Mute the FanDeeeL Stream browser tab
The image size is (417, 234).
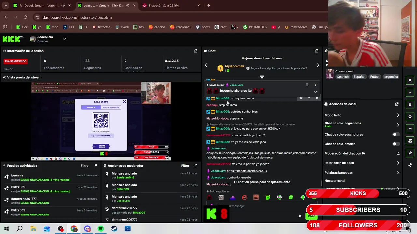[x=63, y=6]
